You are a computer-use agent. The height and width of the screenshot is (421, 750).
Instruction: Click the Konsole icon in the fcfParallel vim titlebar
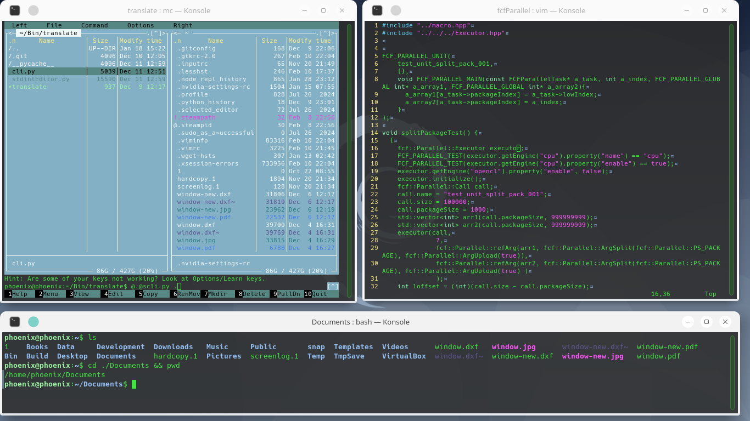[376, 10]
